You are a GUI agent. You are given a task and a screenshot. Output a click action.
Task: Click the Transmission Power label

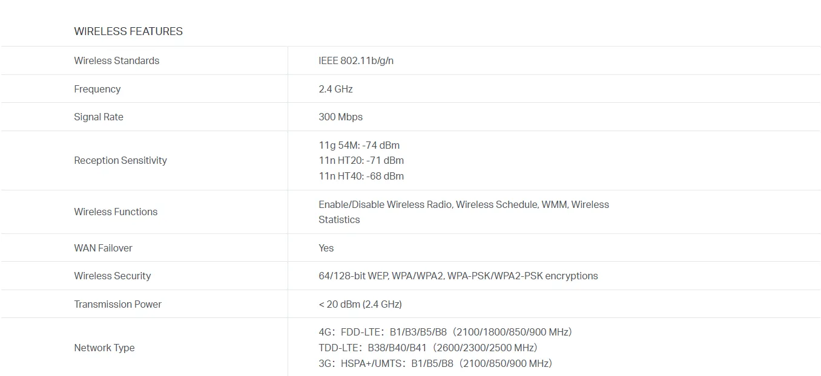point(118,304)
